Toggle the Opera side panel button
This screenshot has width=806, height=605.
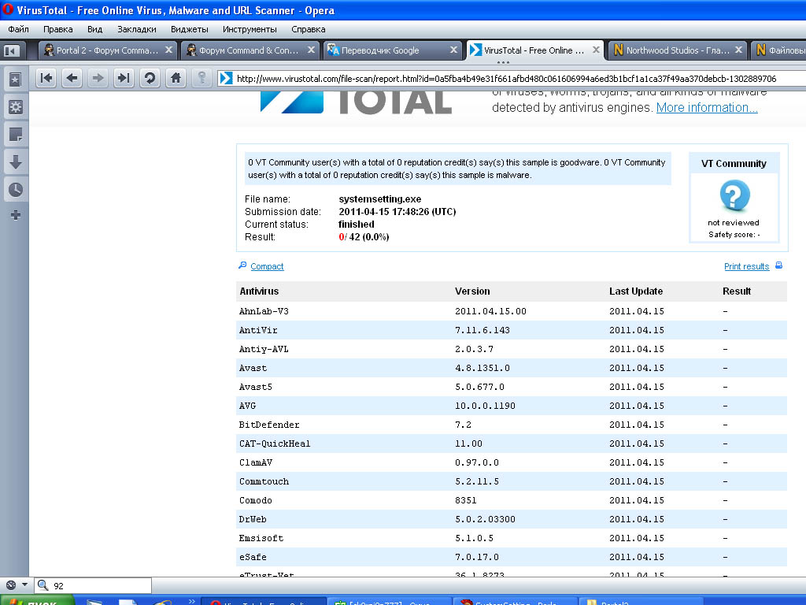click(x=11, y=50)
